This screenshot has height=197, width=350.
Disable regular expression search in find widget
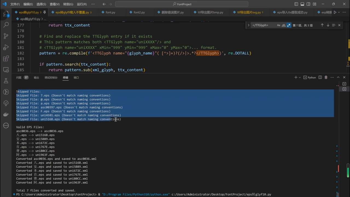[x=289, y=25]
